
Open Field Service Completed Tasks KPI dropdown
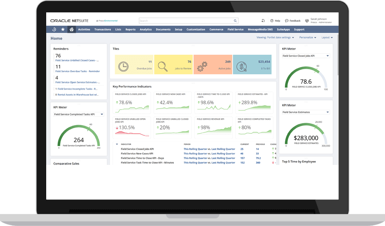click(x=79, y=114)
